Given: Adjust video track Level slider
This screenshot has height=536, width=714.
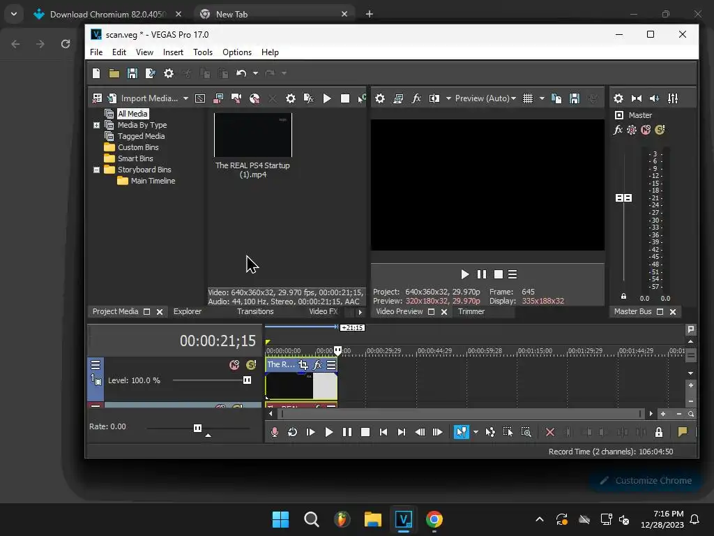Looking at the screenshot, I should click(x=247, y=380).
